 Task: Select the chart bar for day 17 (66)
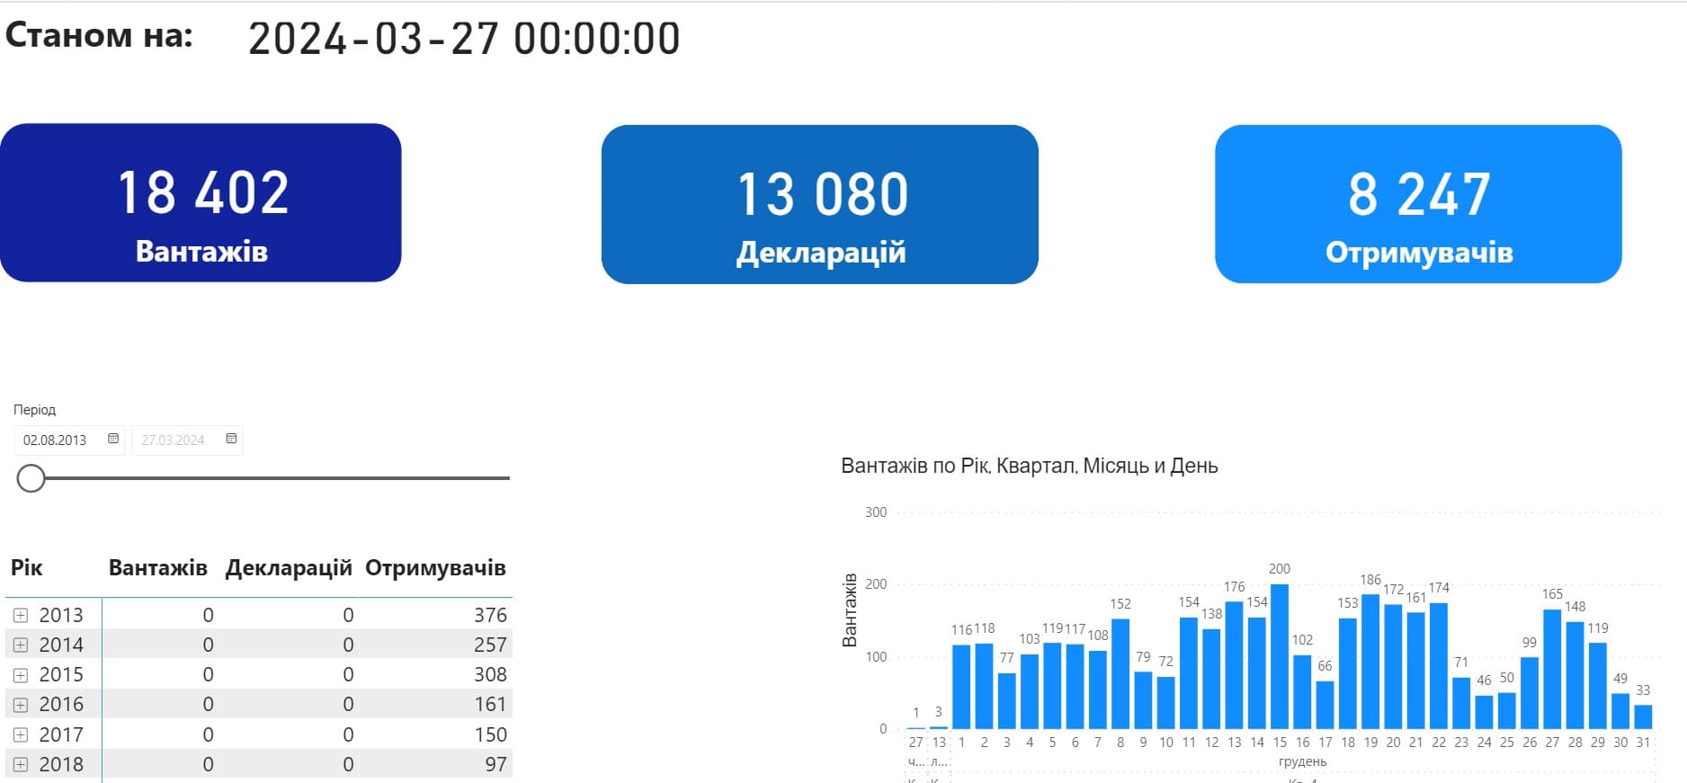click(1325, 705)
